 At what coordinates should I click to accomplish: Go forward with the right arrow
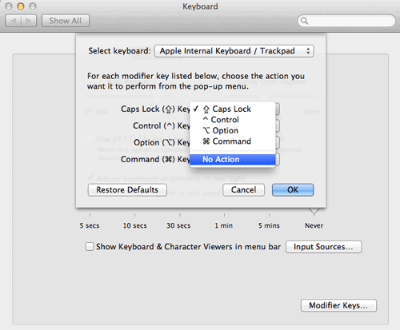pyautogui.click(x=29, y=21)
